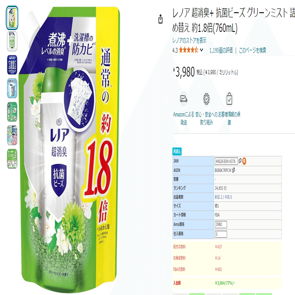
Task: Click the teal 再読込 reload button
Action: pos(177,151)
